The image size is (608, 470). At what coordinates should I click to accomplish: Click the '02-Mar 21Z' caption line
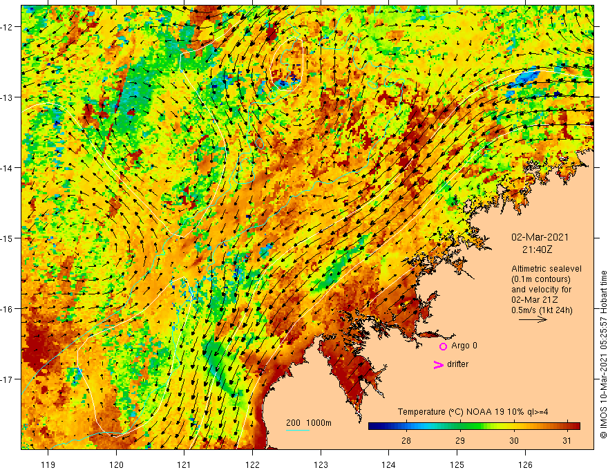pos(534,300)
